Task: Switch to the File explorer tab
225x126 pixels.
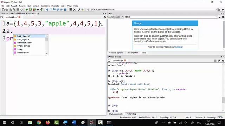Action: coord(133,53)
